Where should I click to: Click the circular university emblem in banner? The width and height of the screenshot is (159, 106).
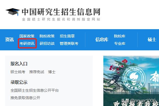[134, 78]
